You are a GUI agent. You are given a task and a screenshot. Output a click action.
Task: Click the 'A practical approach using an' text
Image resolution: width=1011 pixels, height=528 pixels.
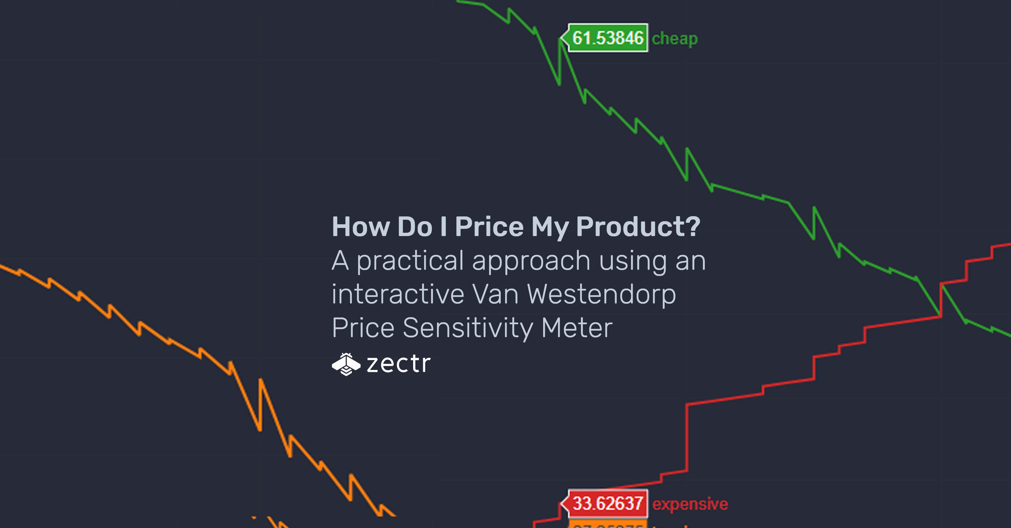pyautogui.click(x=519, y=261)
